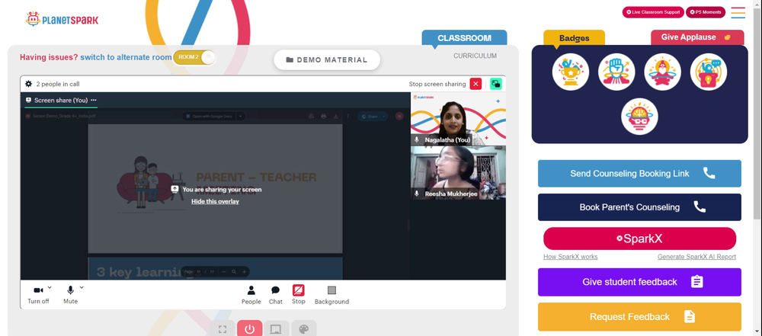Click the SparkX button
The height and width of the screenshot is (336, 762).
(x=639, y=238)
